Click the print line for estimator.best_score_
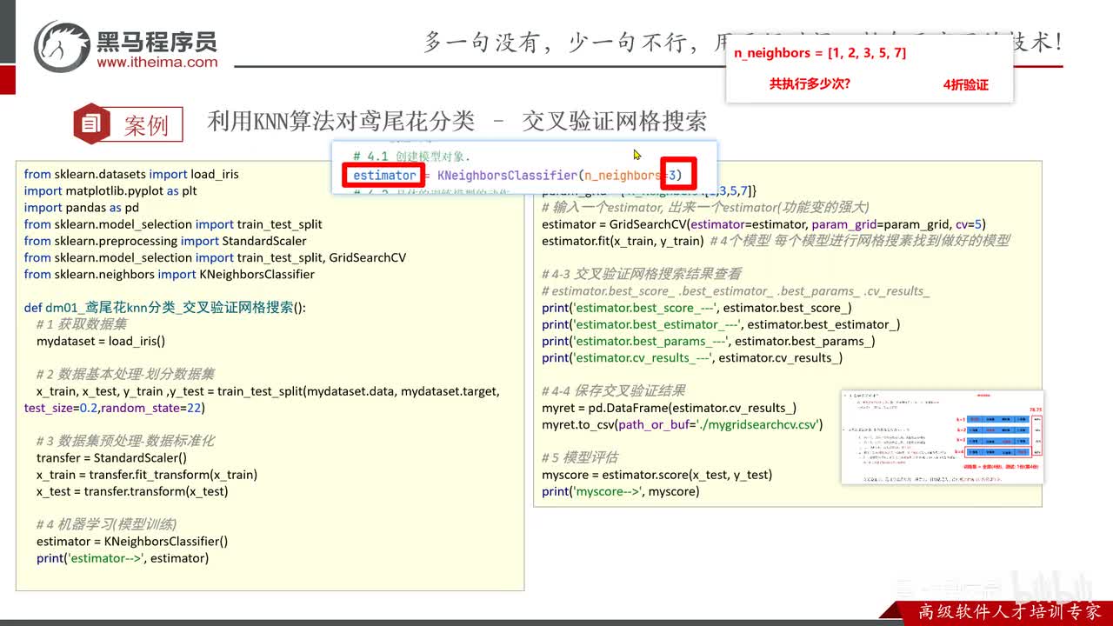 (x=696, y=308)
